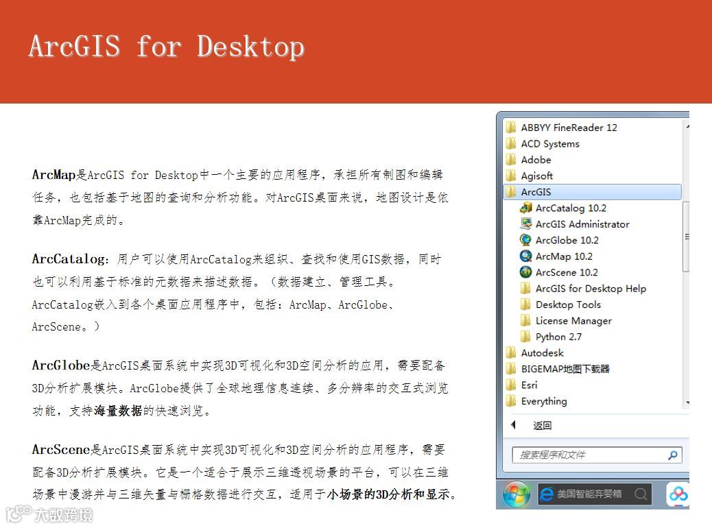
Task: Expand the BIGEMAP地图下載器 folder
Action: pyautogui.click(x=558, y=369)
